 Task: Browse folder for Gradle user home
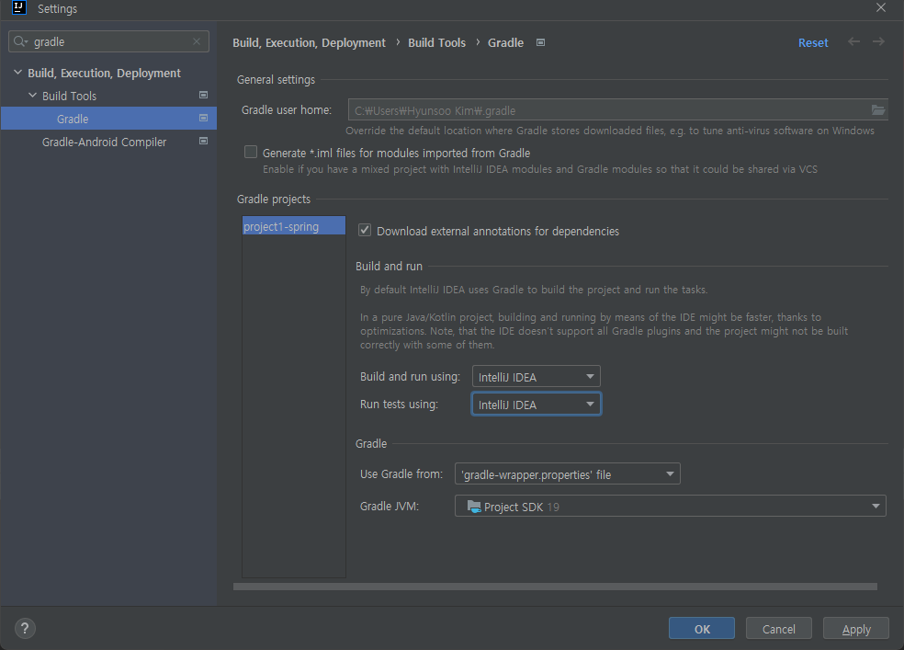pos(878,109)
